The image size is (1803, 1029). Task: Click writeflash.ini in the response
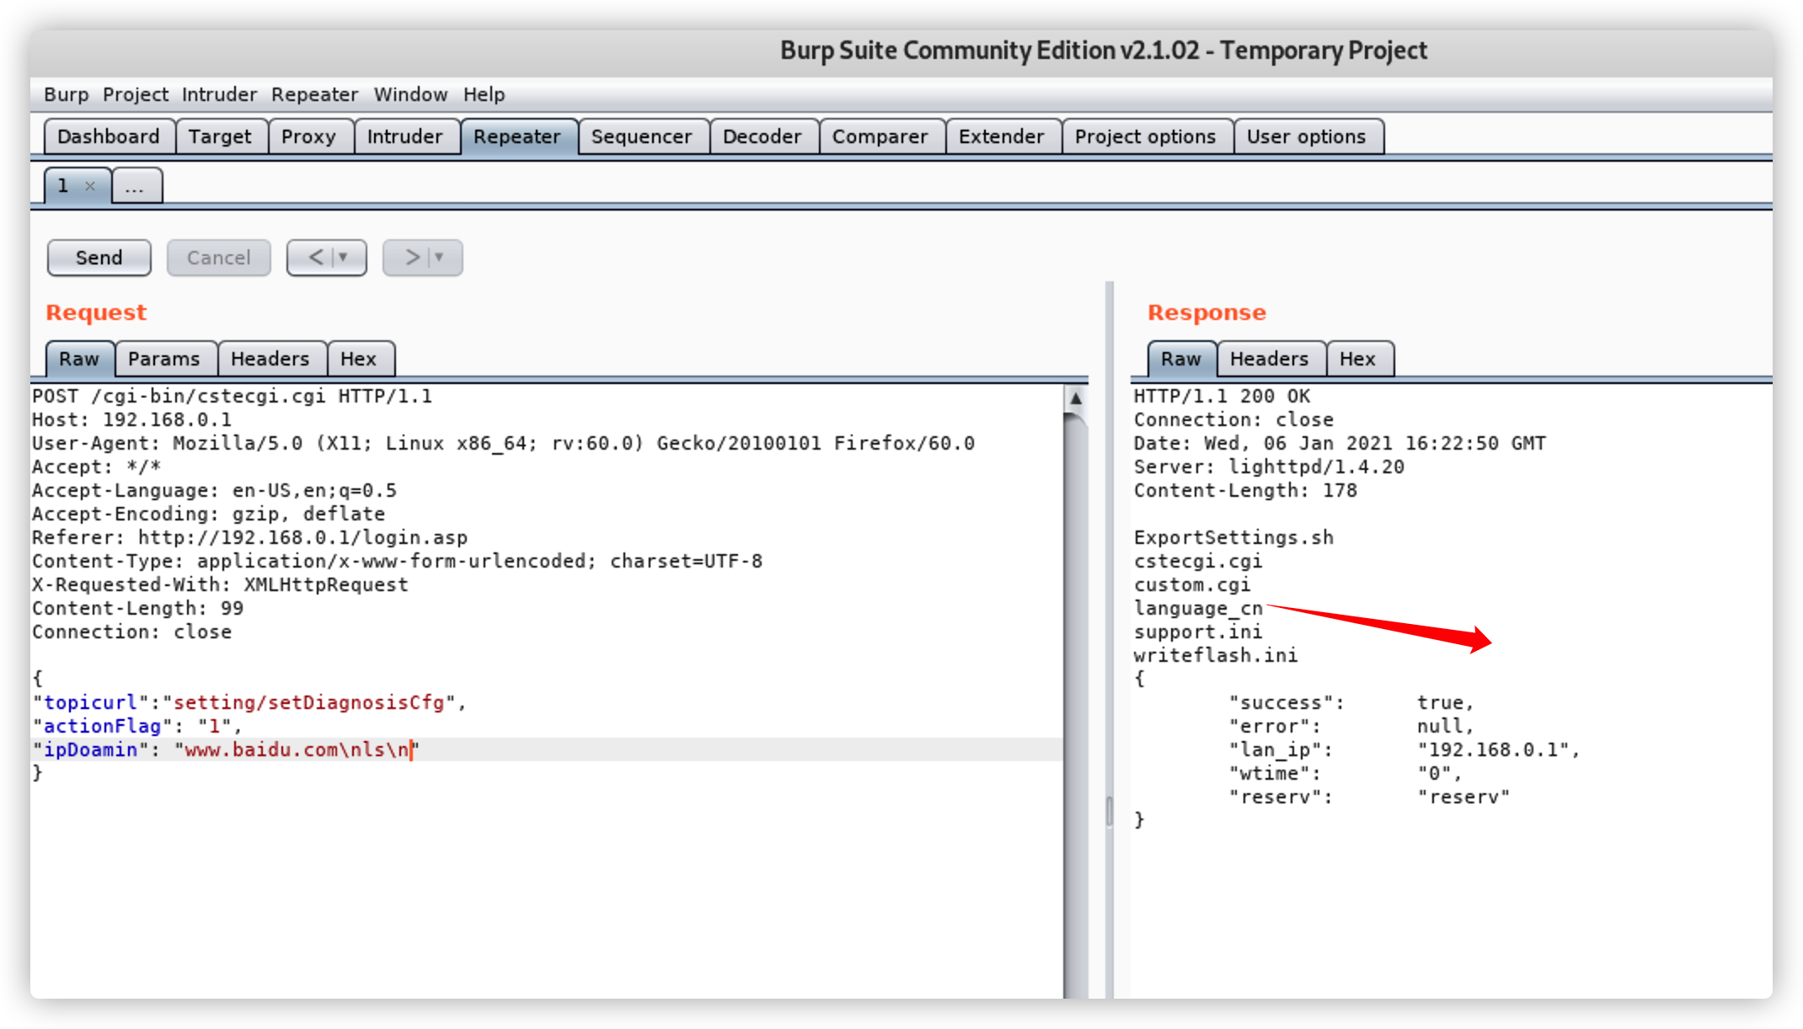pyautogui.click(x=1215, y=655)
